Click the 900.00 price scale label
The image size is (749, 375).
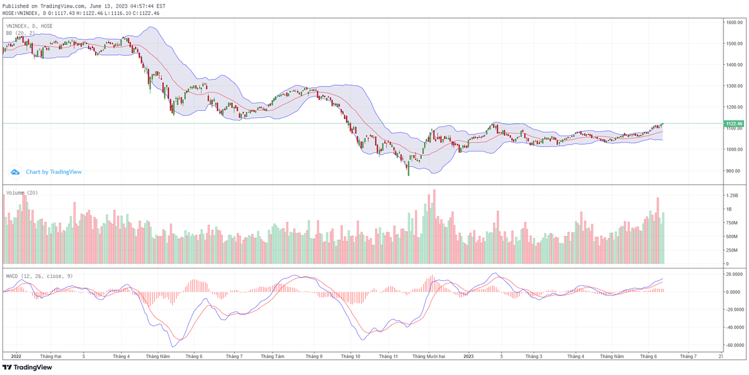click(733, 171)
